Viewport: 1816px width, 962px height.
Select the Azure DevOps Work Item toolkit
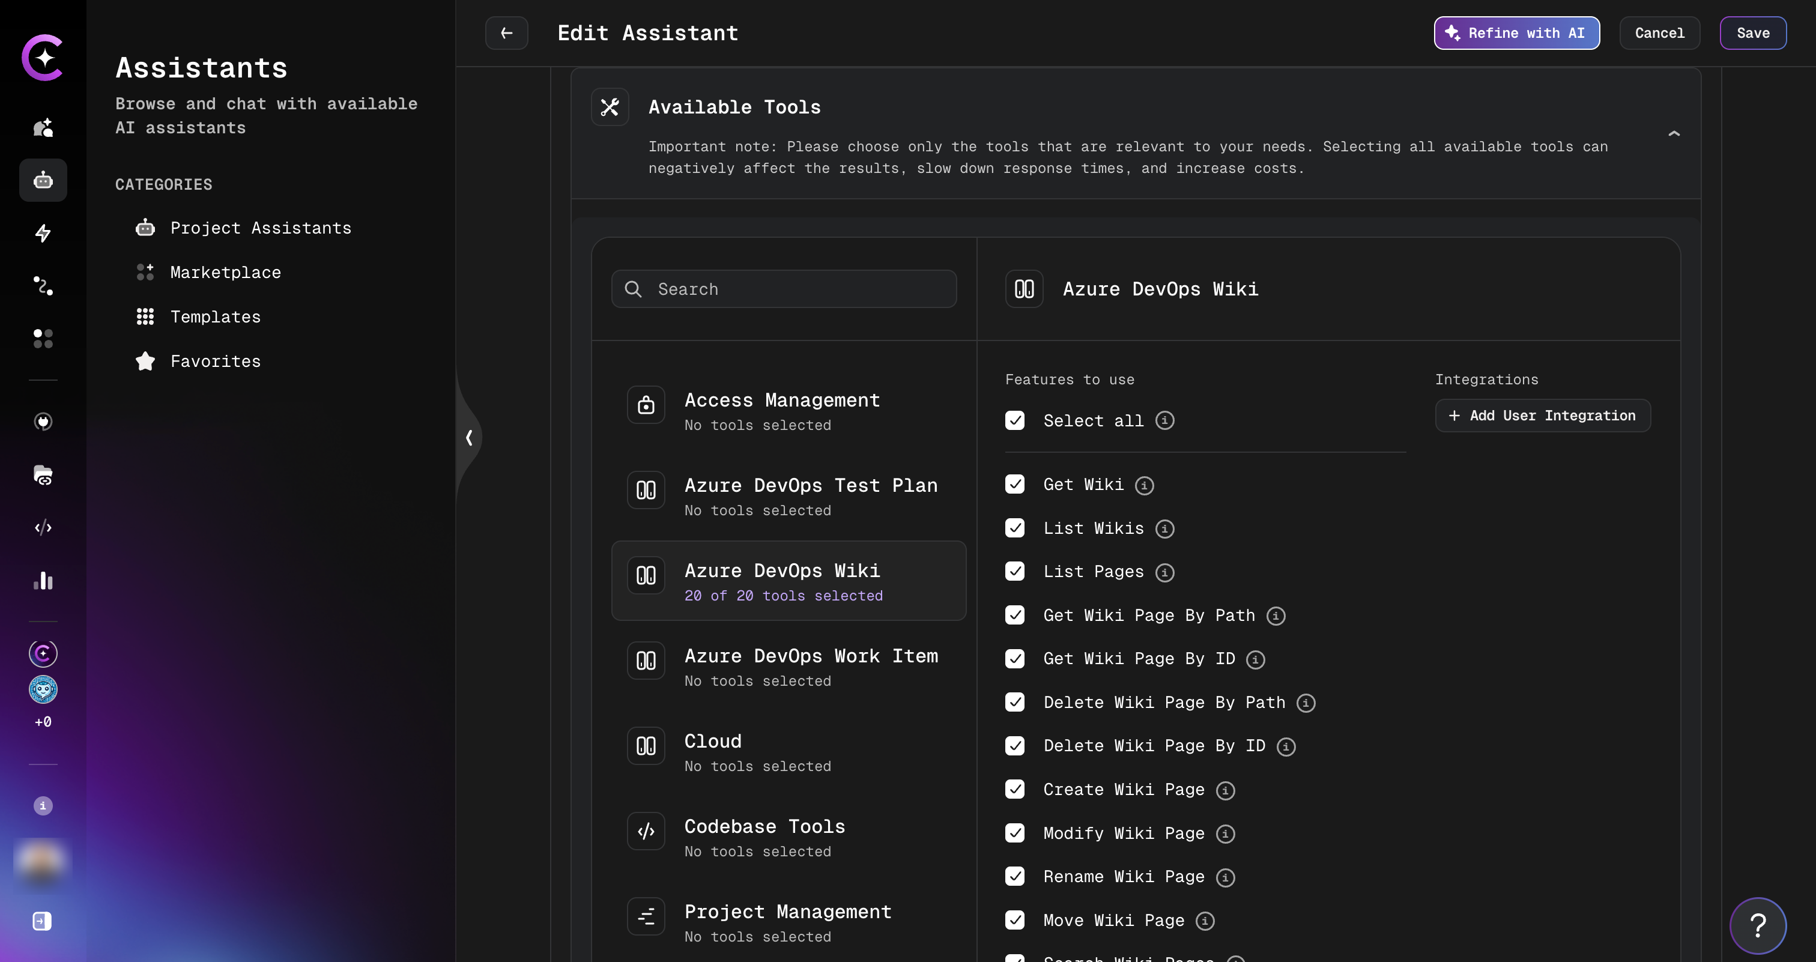pos(788,666)
